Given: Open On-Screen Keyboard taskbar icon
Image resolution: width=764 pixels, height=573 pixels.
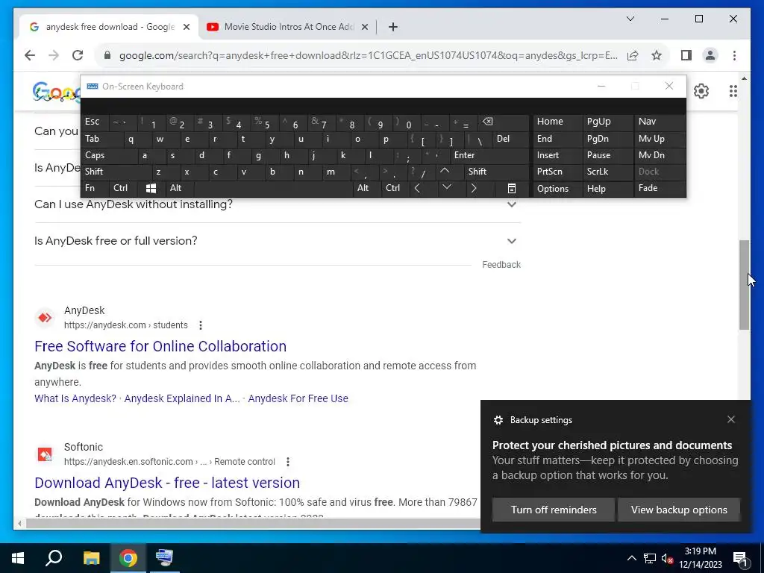Looking at the screenshot, I should (x=165, y=558).
